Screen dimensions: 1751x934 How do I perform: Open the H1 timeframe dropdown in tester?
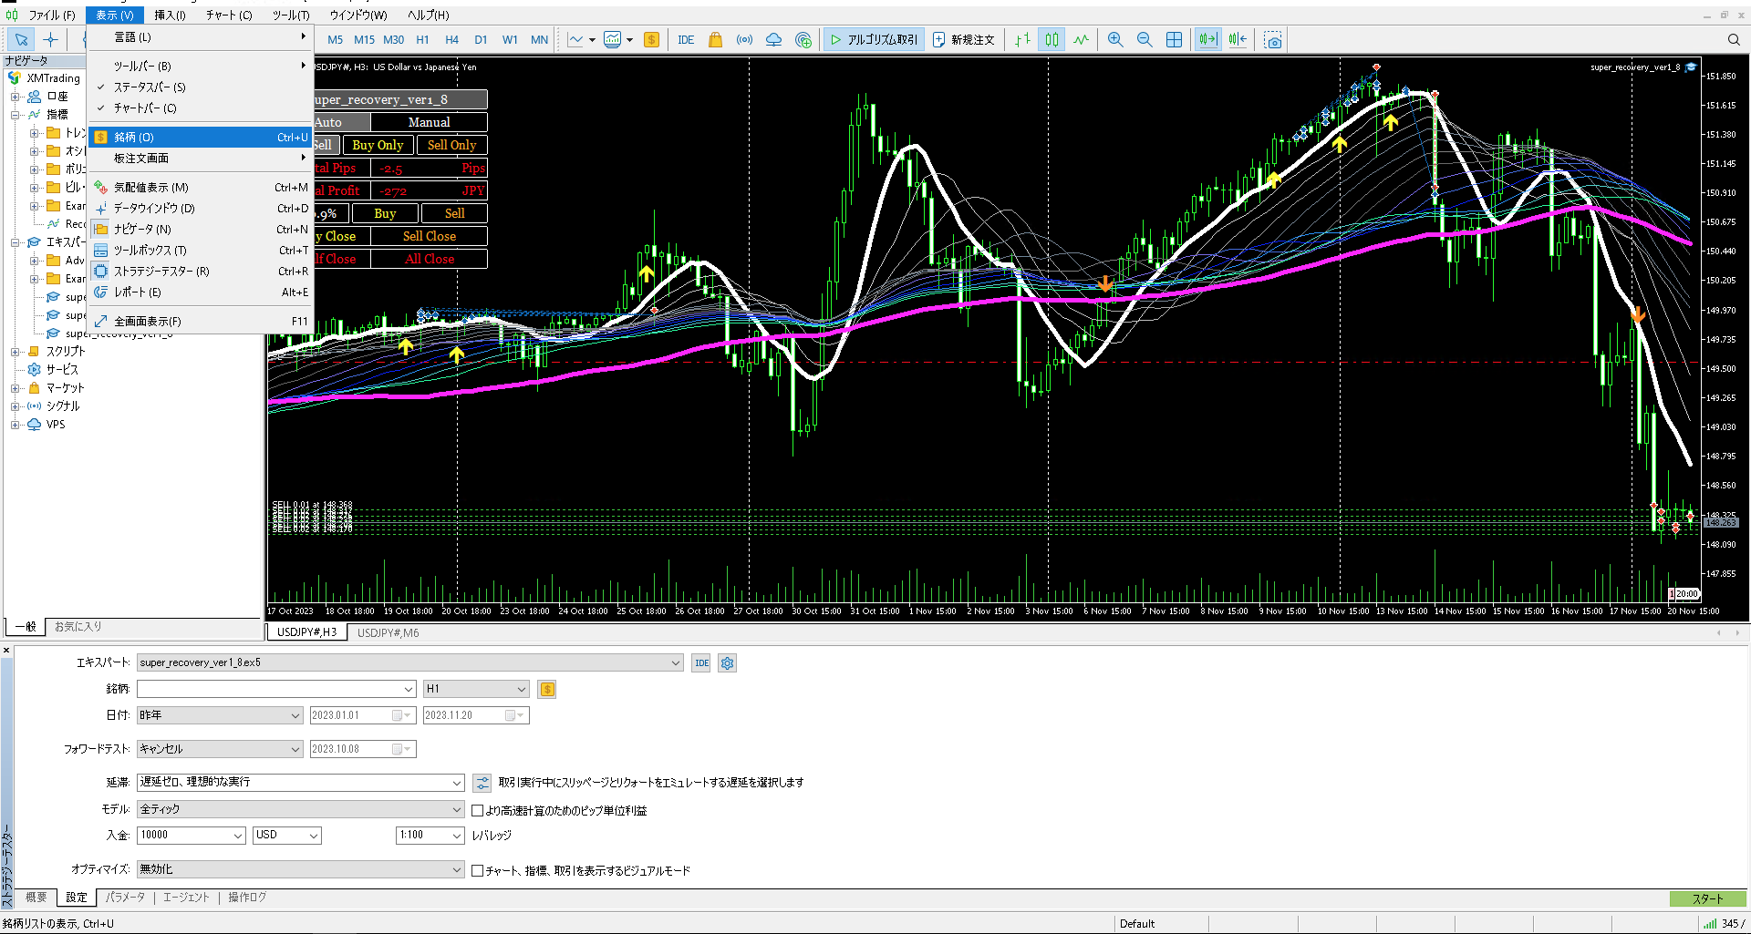[476, 689]
